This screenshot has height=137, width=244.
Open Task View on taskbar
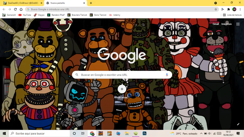(83, 133)
